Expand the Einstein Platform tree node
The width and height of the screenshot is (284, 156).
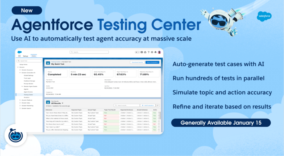click(20, 100)
